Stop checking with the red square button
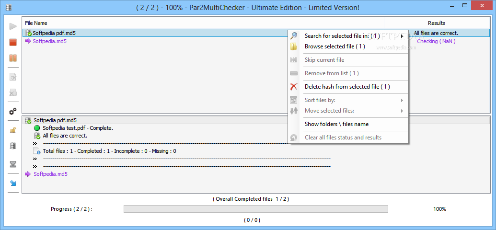Image resolution: width=496 pixels, height=230 pixels. (x=13, y=42)
